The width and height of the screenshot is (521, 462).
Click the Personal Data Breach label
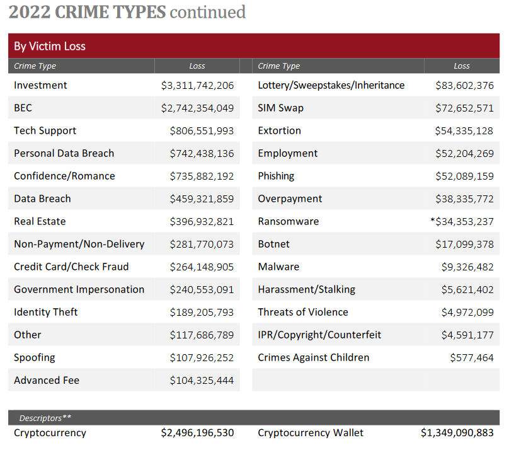tap(64, 153)
